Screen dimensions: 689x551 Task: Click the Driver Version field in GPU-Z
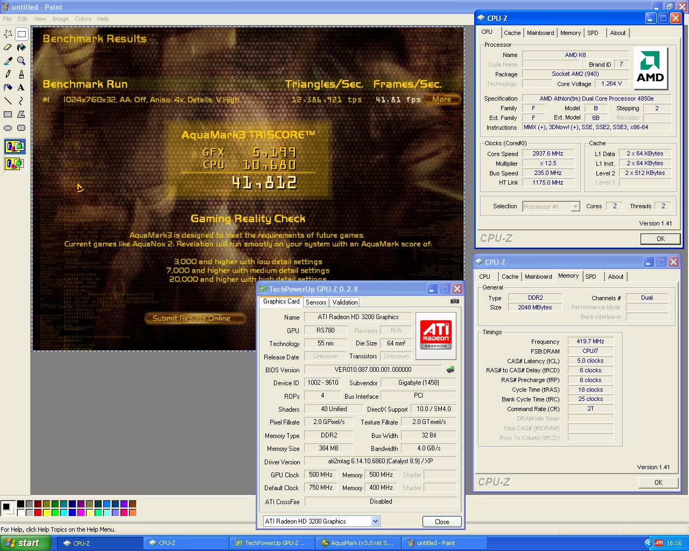click(x=381, y=461)
